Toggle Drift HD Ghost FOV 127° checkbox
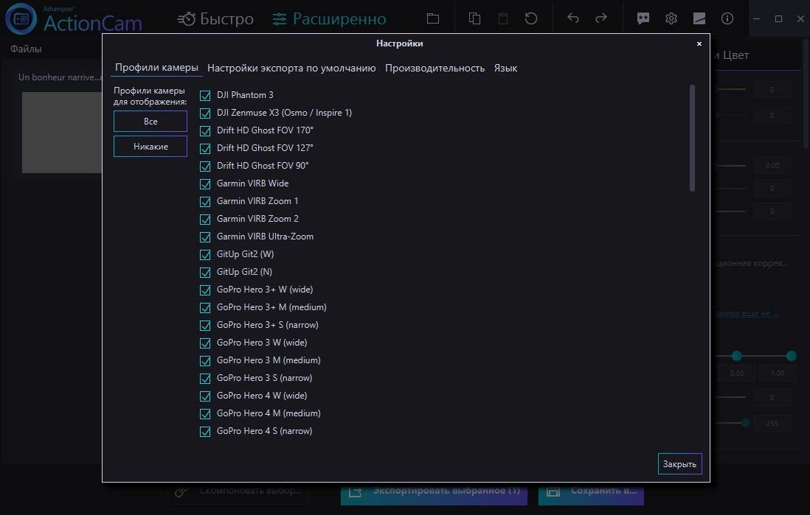Image resolution: width=810 pixels, height=515 pixels. [x=205, y=149]
